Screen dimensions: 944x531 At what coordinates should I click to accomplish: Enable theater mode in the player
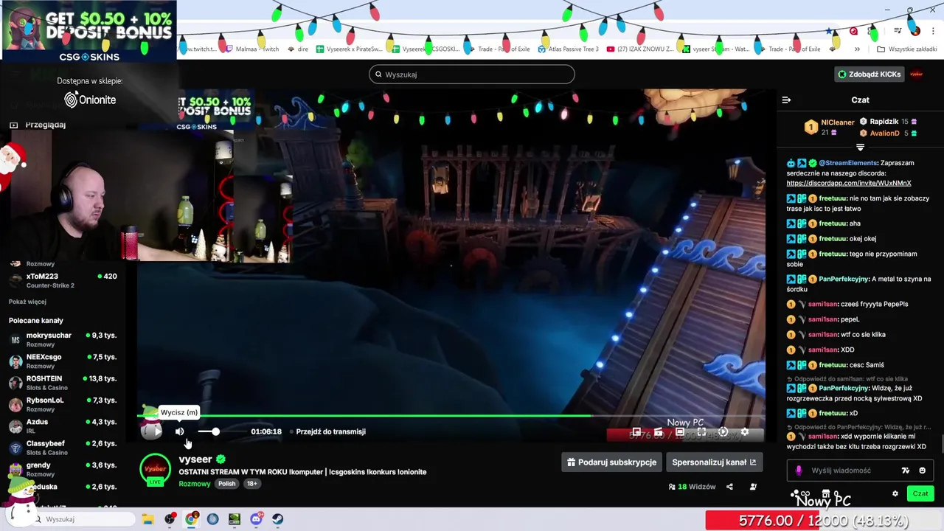[680, 432]
